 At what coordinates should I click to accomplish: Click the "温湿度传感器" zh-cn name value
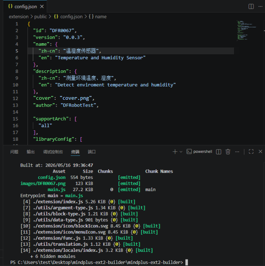(x=81, y=51)
